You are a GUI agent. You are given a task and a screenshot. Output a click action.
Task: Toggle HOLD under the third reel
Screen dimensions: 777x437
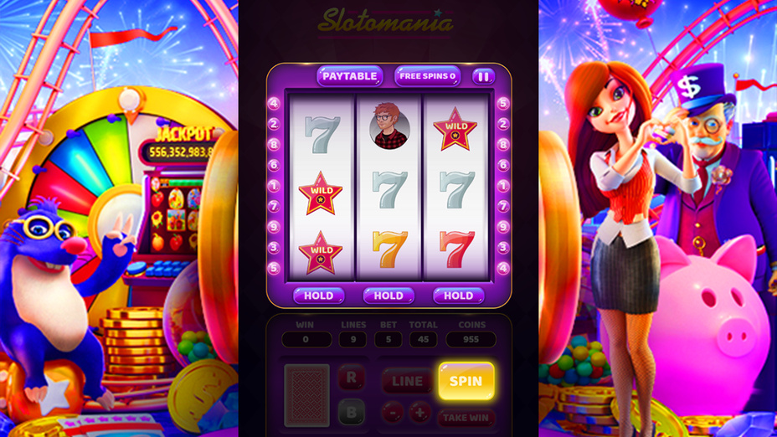click(x=458, y=296)
